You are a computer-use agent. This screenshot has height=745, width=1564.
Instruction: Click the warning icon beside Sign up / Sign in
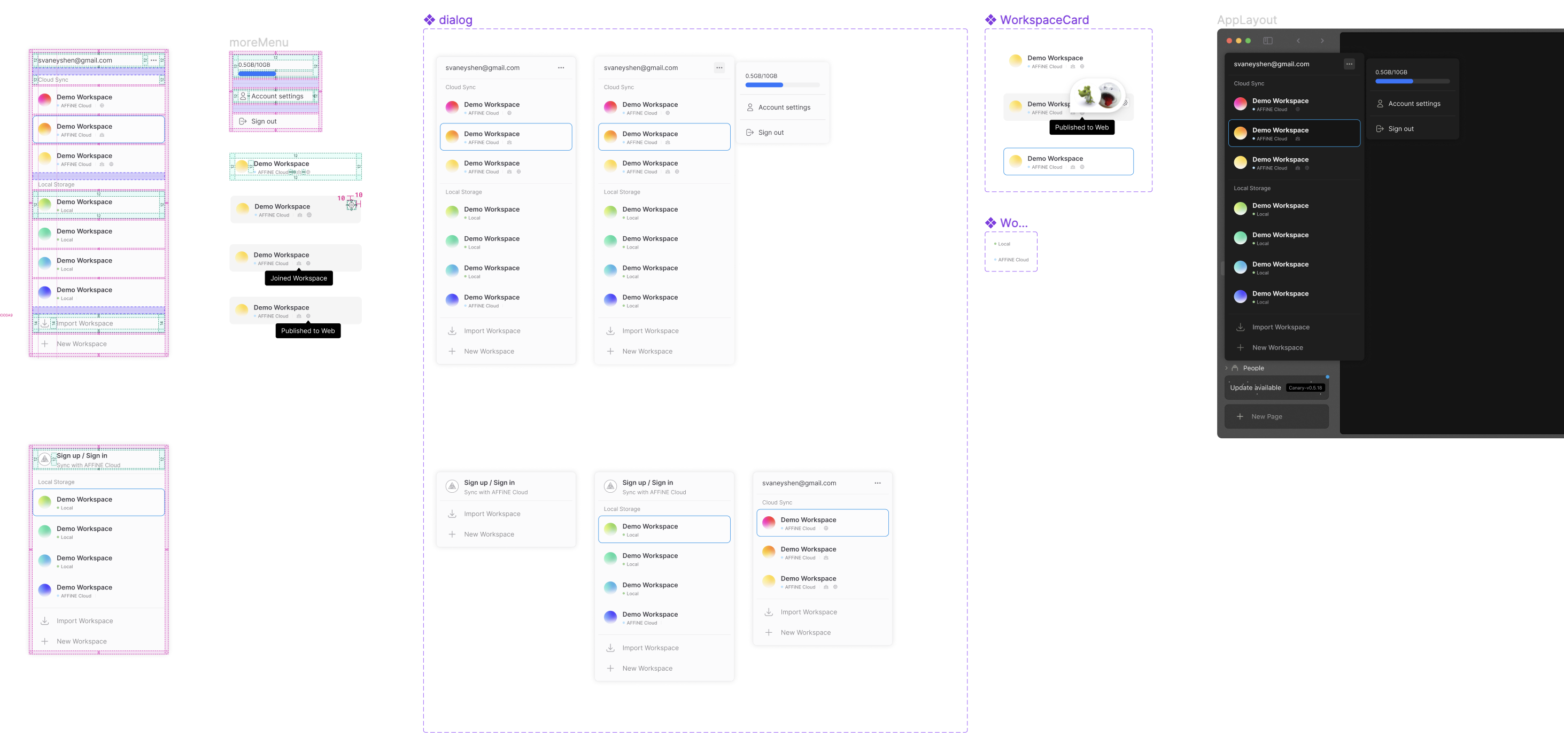coord(452,486)
